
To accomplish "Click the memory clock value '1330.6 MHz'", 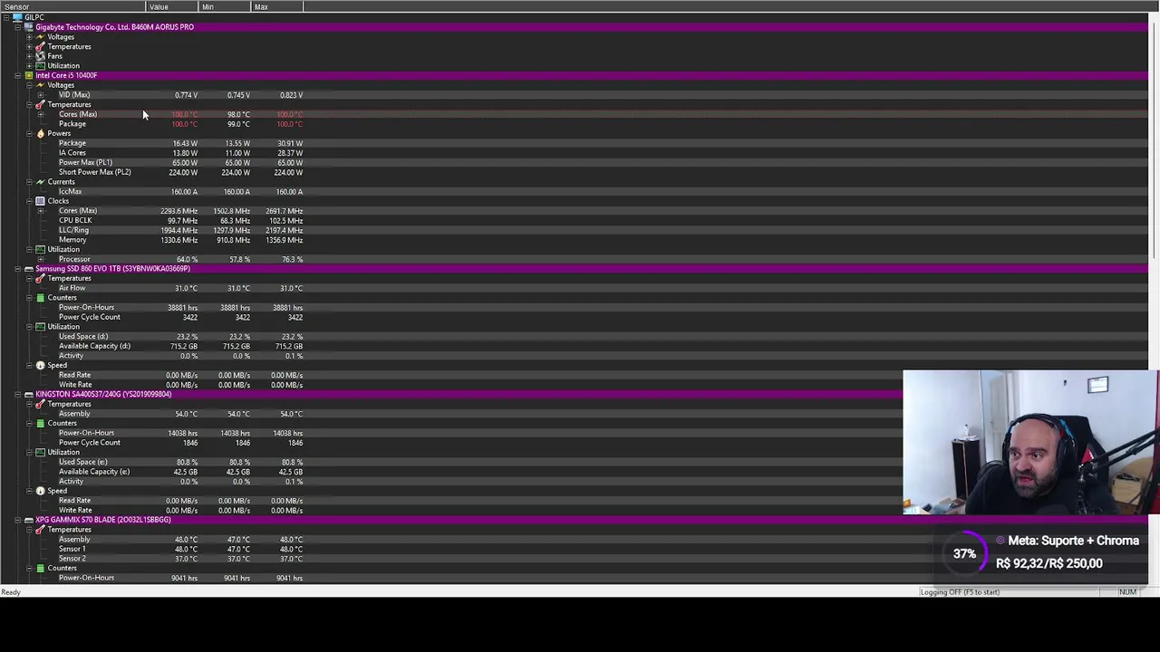I will pos(179,240).
